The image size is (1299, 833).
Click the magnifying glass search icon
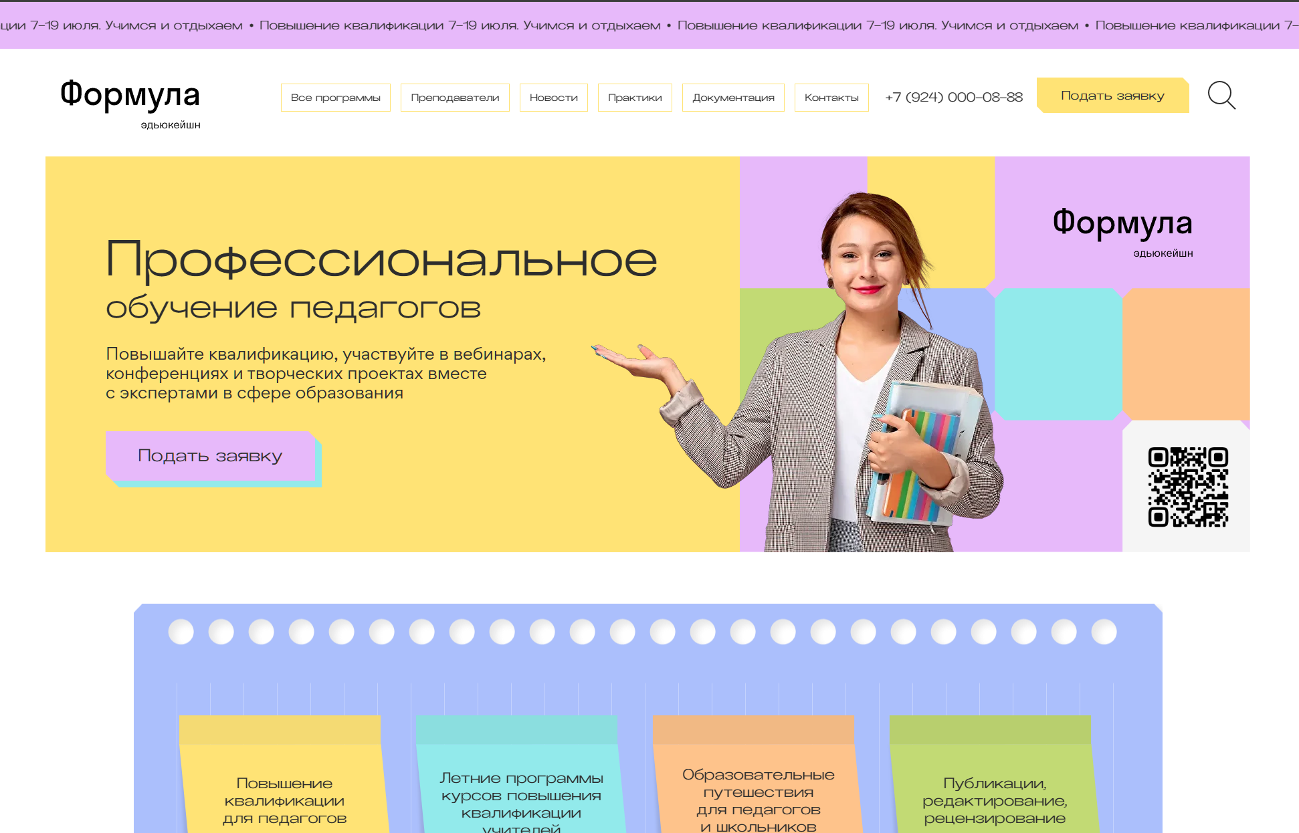pyautogui.click(x=1221, y=96)
